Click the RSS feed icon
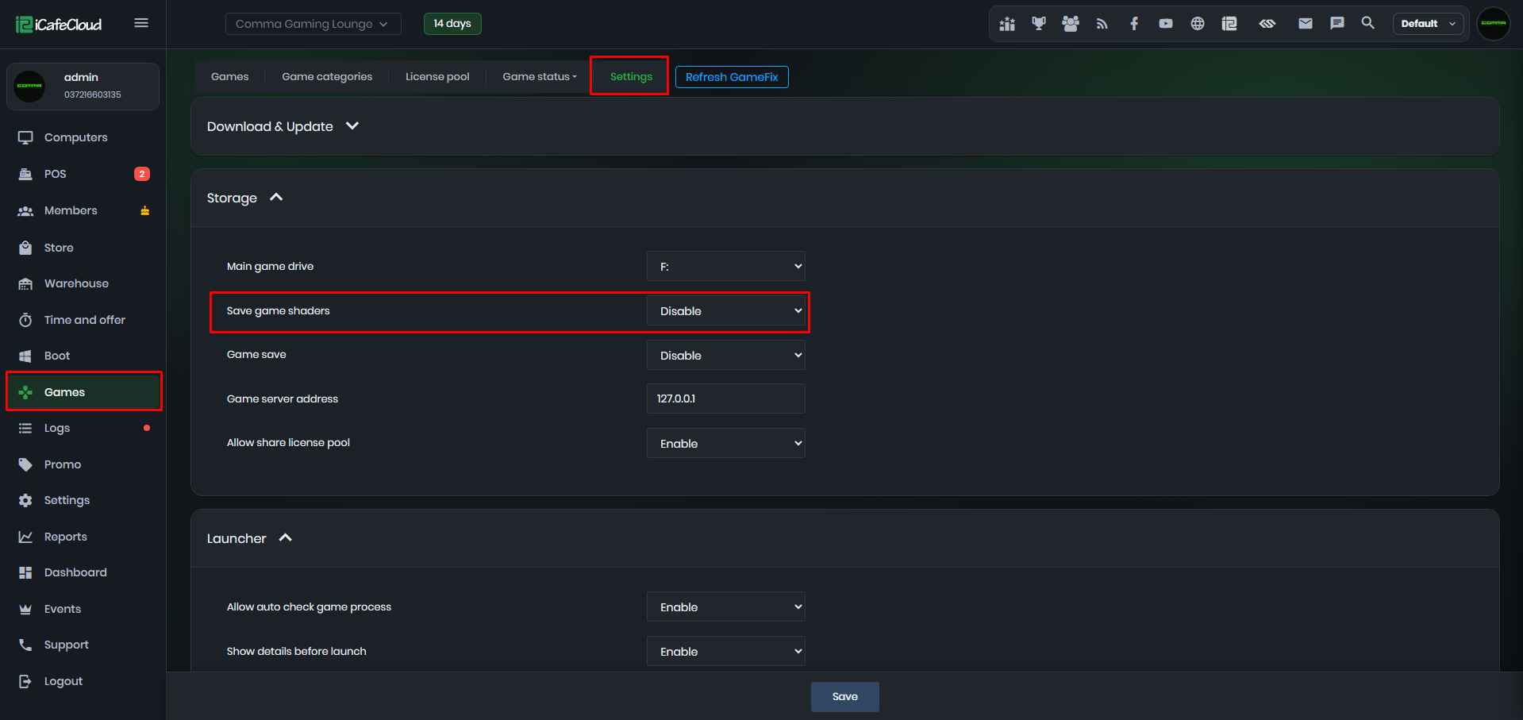 coord(1102,24)
